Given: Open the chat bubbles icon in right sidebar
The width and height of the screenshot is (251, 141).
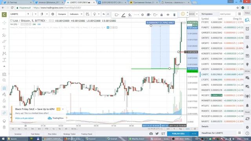Looking at the screenshot, I should pos(247,78).
